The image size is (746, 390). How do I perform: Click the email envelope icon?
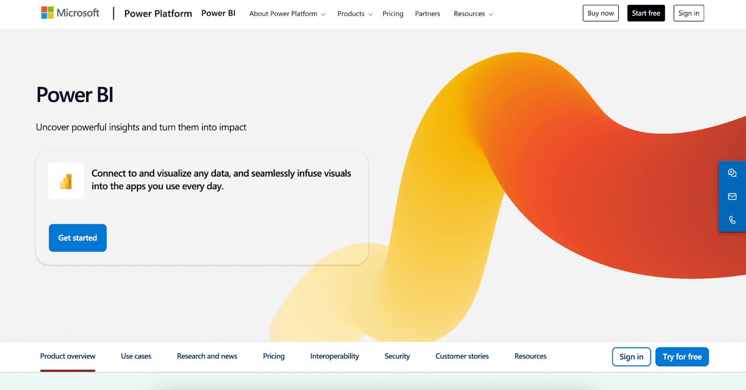pos(732,197)
